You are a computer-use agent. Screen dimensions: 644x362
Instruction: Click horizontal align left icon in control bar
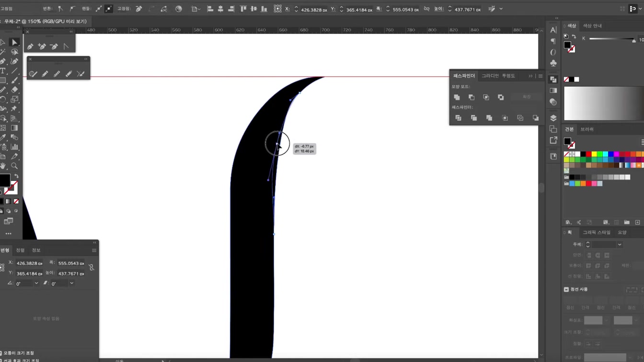[210, 9]
